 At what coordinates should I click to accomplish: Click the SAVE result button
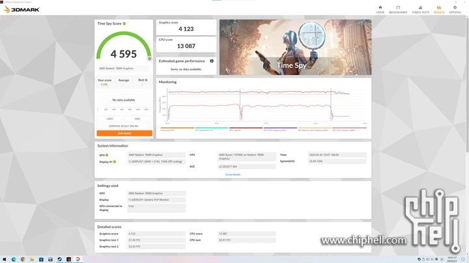click(x=137, y=119)
